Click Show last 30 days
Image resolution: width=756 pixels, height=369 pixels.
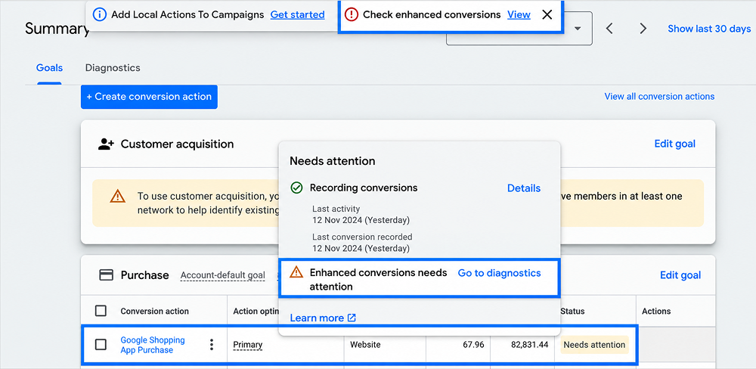(x=709, y=29)
